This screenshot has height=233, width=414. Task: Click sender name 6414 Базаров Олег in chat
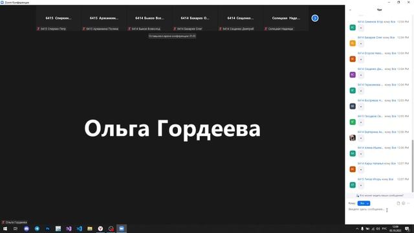(x=370, y=38)
